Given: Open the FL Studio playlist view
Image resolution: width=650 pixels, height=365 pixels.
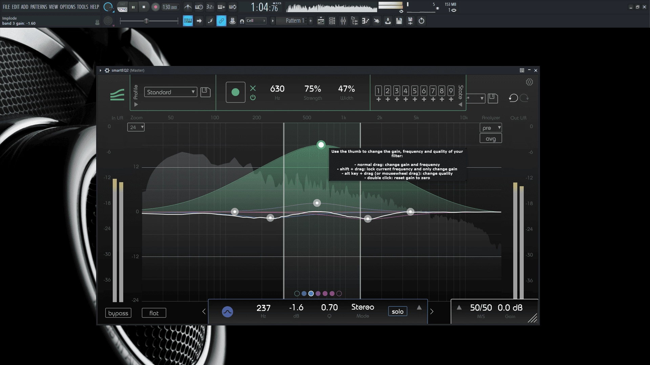Looking at the screenshot, I should (321, 21).
